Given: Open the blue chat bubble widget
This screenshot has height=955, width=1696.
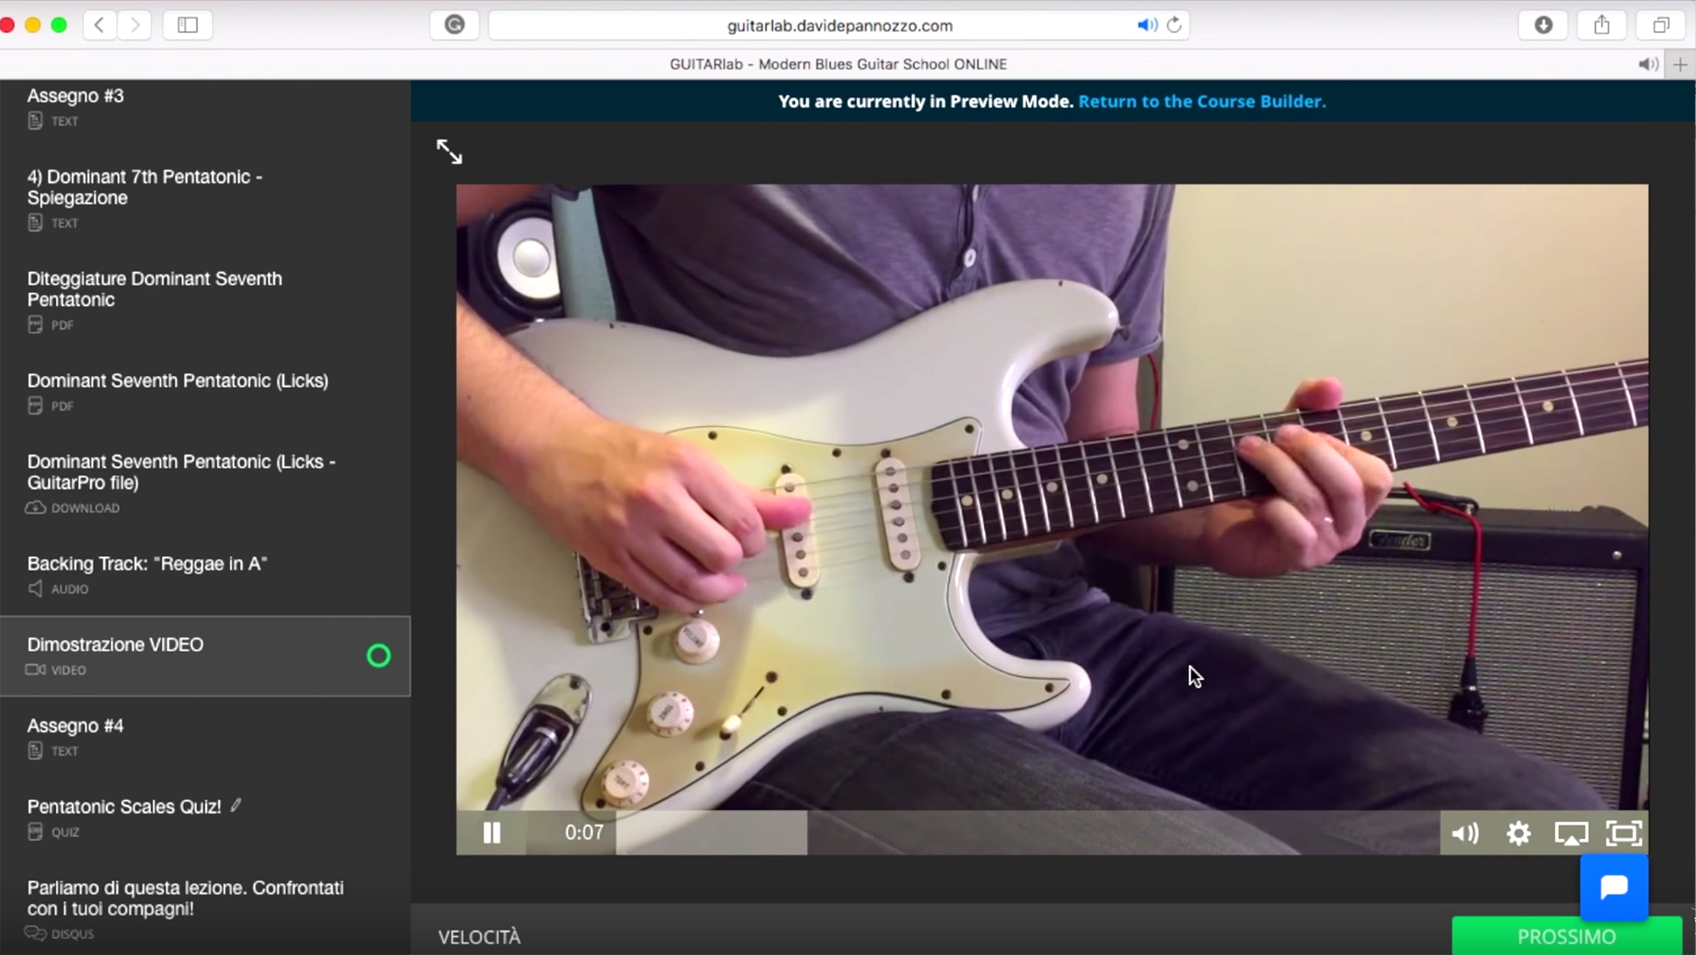Looking at the screenshot, I should [x=1614, y=887].
